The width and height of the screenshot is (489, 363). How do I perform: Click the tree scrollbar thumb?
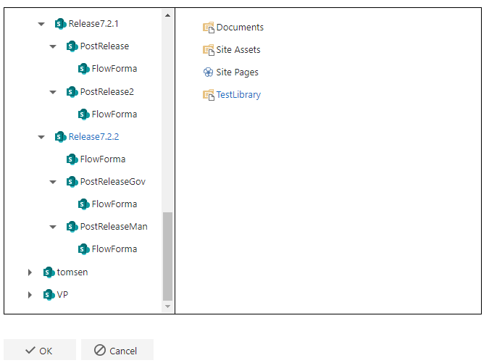click(168, 256)
